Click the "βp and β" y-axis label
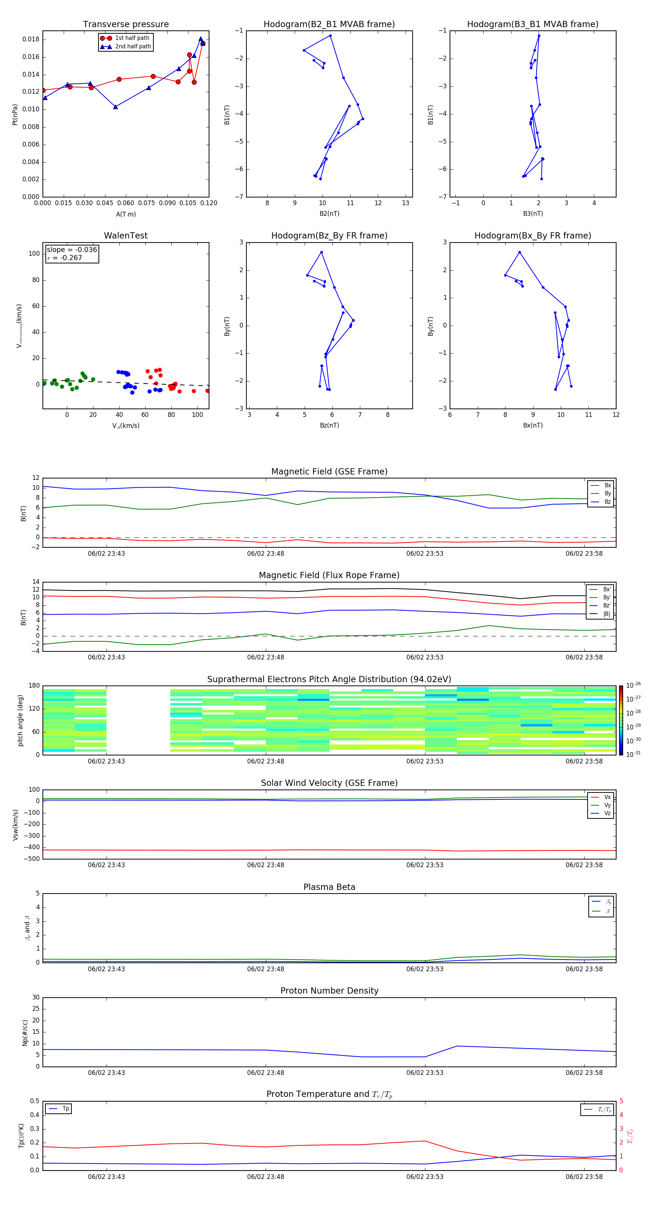The height and width of the screenshot is (1209, 659). [x=27, y=928]
